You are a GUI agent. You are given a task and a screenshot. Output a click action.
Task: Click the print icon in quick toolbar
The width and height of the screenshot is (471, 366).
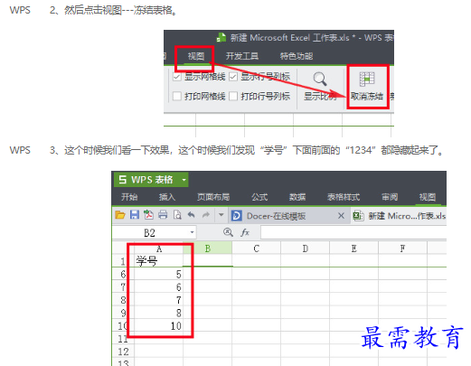163,215
